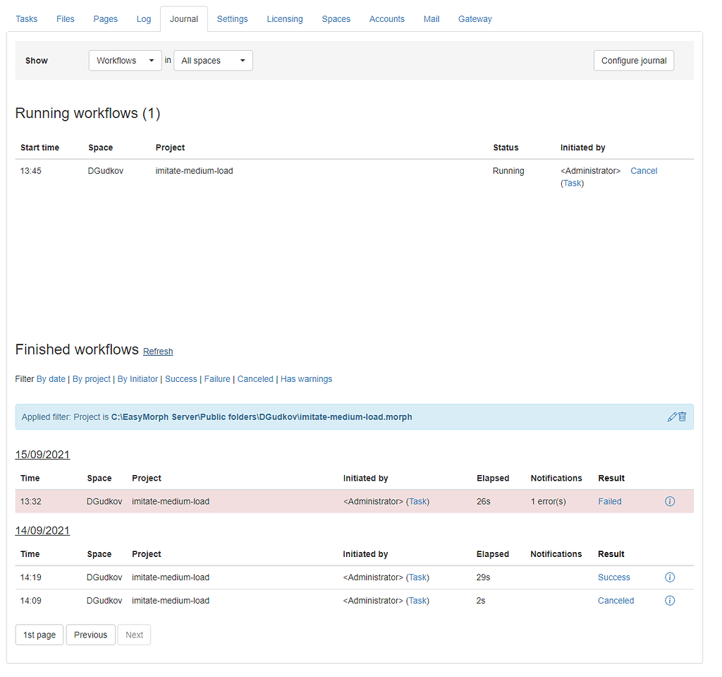Apply the Success filter
The height and width of the screenshot is (677, 722).
180,378
